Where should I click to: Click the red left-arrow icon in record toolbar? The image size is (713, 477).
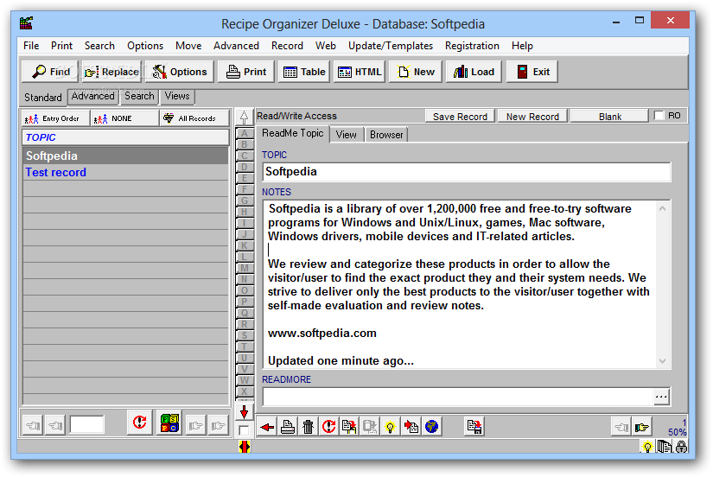[x=267, y=427]
